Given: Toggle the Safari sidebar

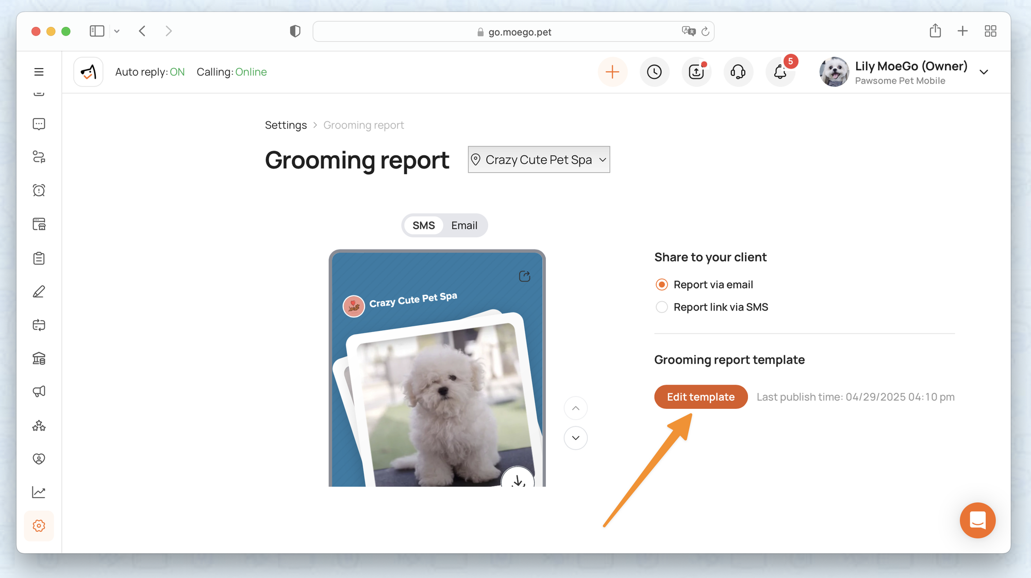Looking at the screenshot, I should (97, 31).
